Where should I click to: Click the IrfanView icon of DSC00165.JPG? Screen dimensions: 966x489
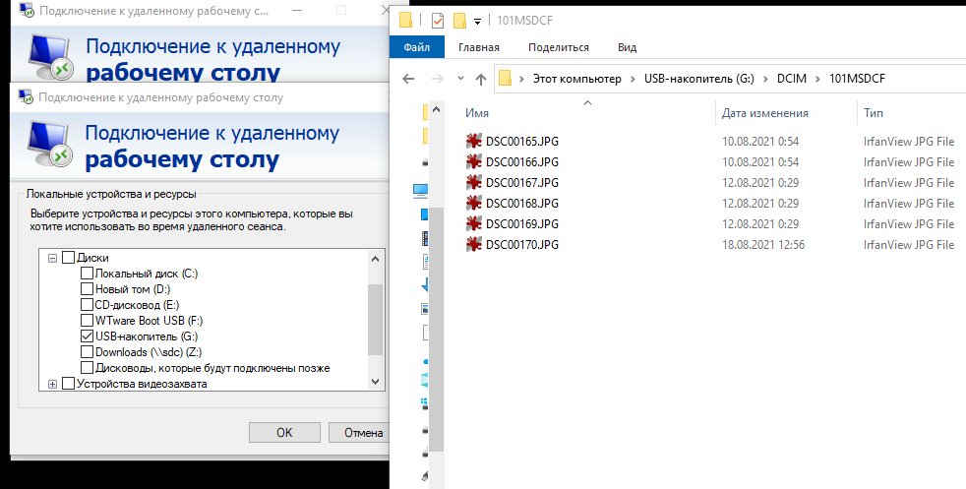point(474,141)
